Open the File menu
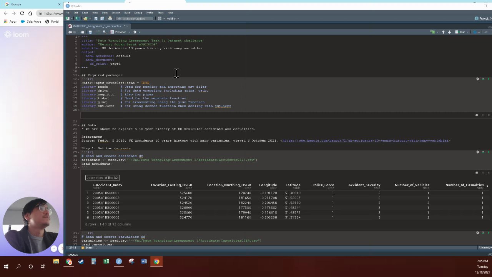Image resolution: width=492 pixels, height=277 pixels. pyautogui.click(x=67, y=13)
